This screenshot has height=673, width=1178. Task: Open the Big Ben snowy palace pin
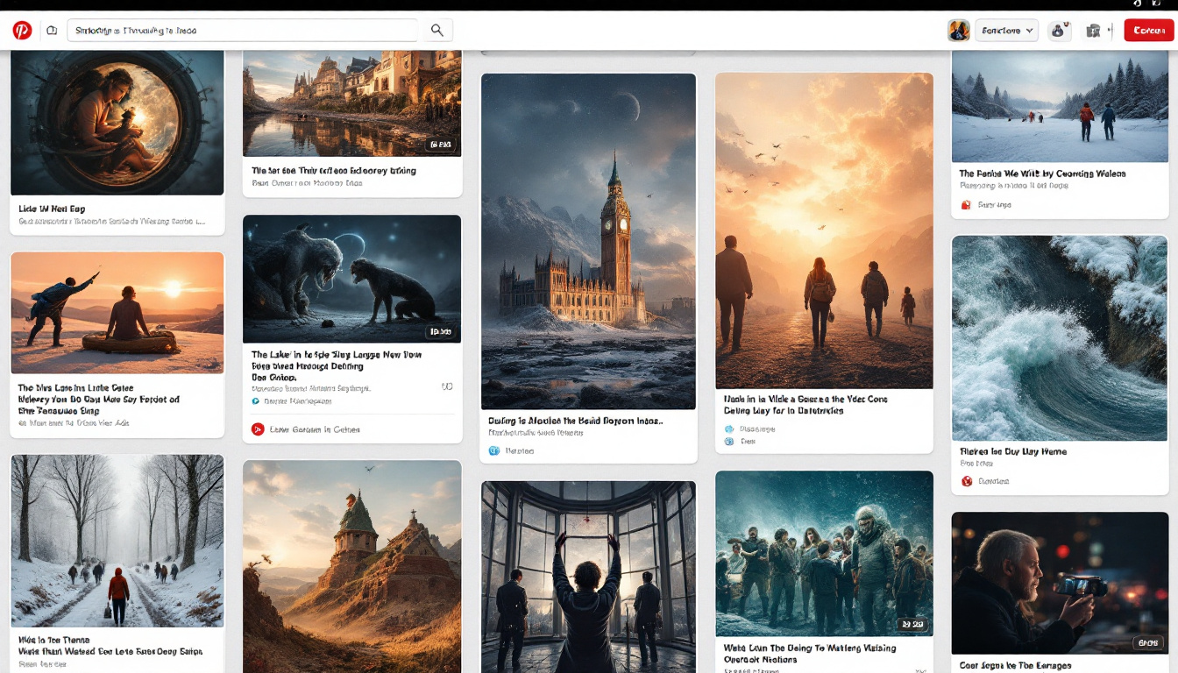588,241
